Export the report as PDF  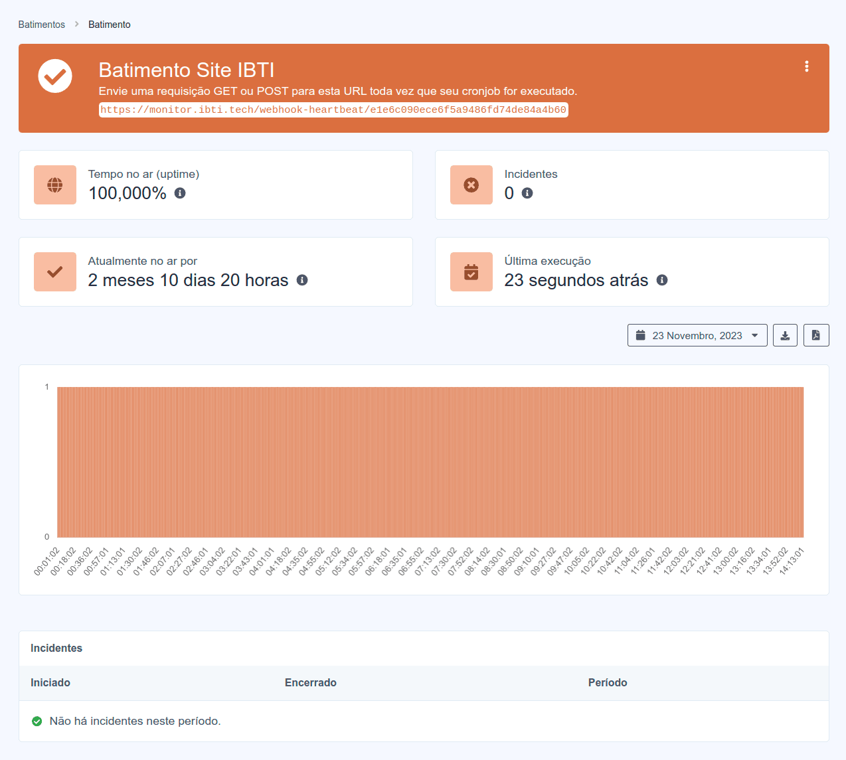click(x=816, y=335)
